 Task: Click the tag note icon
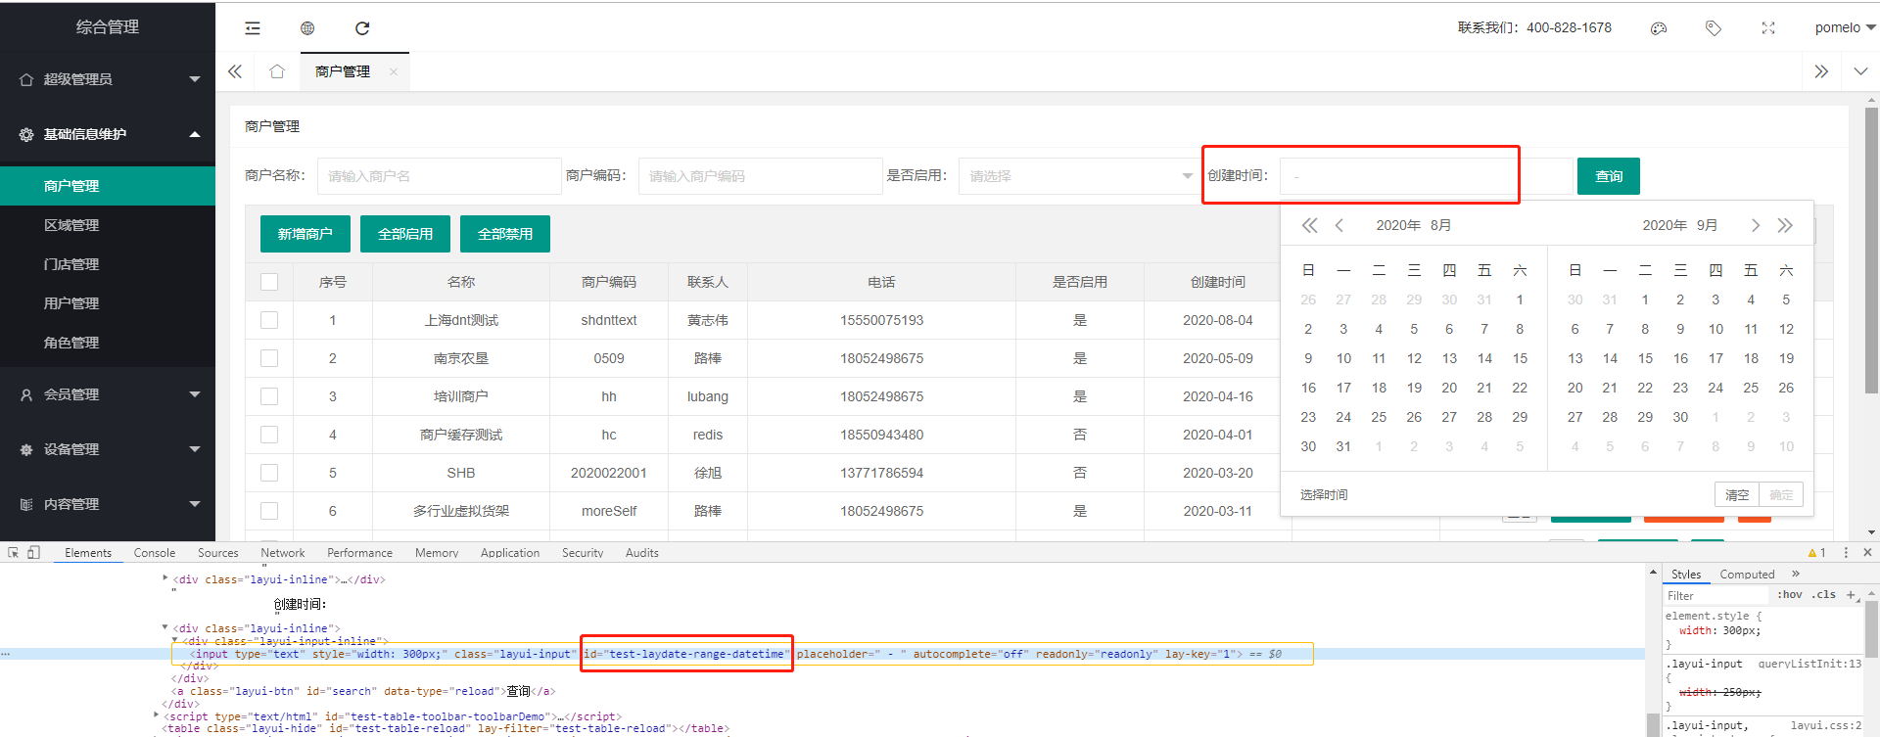pyautogui.click(x=1714, y=28)
